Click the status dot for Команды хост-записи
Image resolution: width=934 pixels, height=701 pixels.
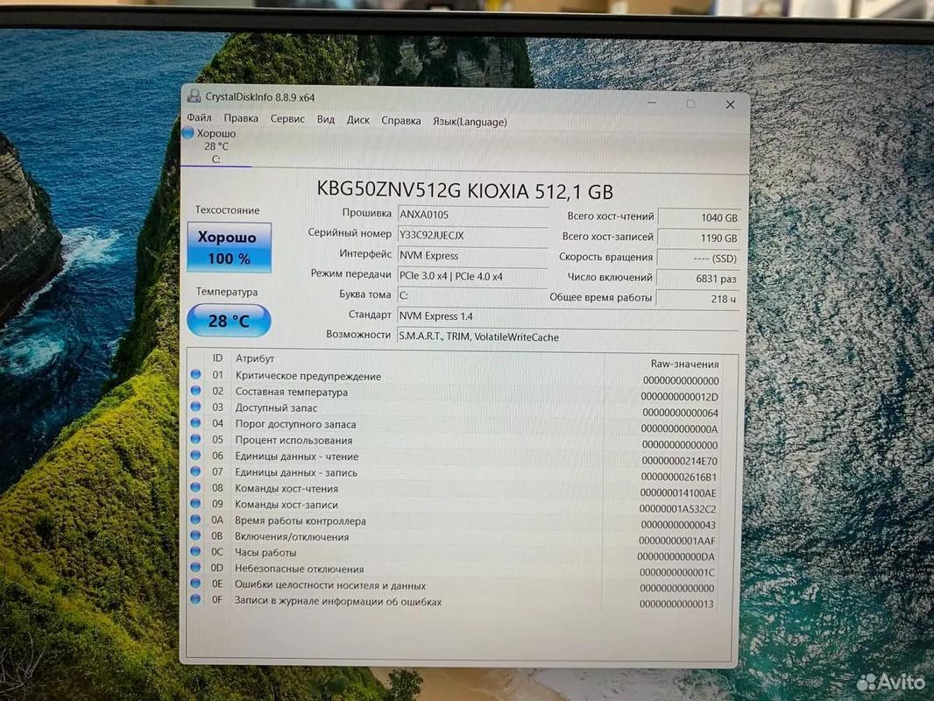(x=195, y=503)
